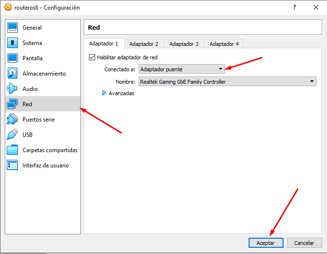The height and width of the screenshot is (254, 327).
Task: Close the Configuración dialog window
Action: [316, 7]
